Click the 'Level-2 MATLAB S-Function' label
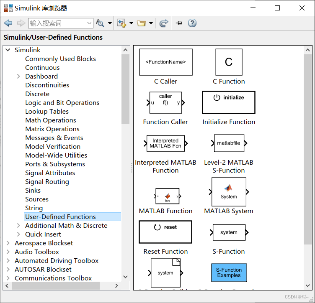 229,166
